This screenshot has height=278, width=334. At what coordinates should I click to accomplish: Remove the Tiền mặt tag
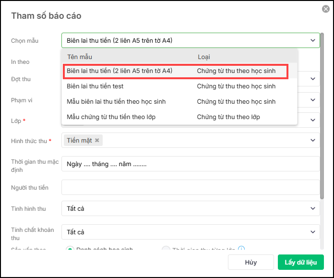coord(97,140)
